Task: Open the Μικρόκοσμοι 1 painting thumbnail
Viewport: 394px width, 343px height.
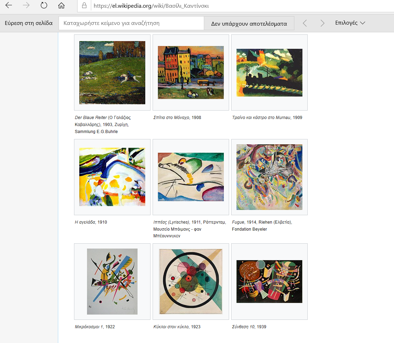Action: [x=112, y=282]
